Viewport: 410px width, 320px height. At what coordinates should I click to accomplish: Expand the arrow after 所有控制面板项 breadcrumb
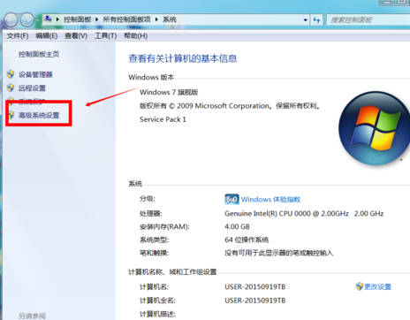156,19
